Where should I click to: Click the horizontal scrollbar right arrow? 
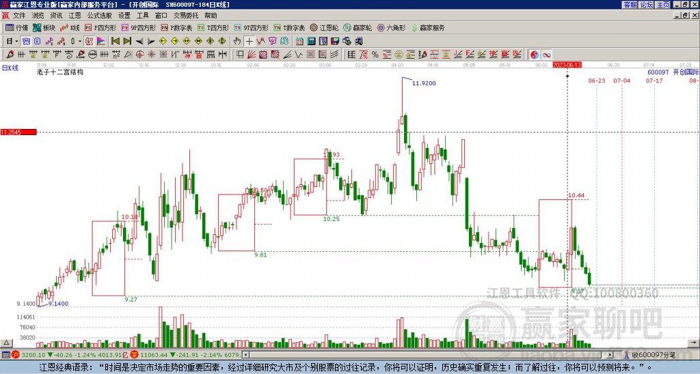pos(610,355)
